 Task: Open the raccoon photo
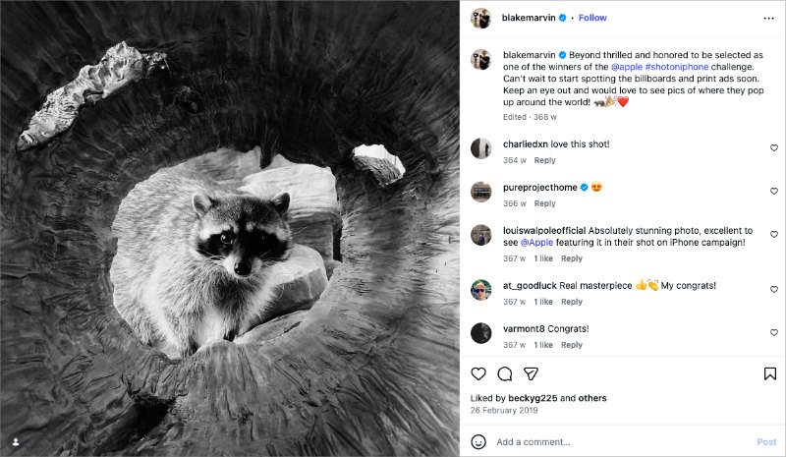230,228
